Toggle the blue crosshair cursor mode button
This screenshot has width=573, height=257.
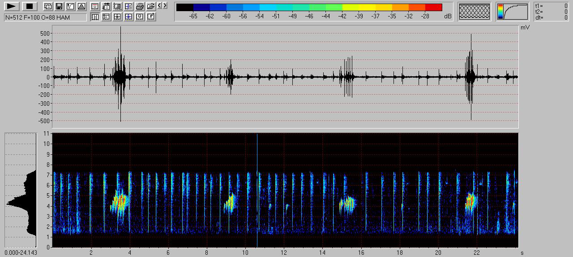point(128,17)
